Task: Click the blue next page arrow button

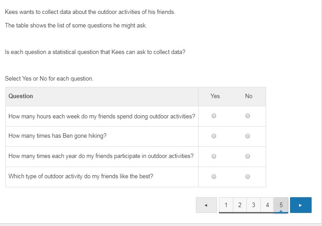Action: pyautogui.click(x=300, y=205)
